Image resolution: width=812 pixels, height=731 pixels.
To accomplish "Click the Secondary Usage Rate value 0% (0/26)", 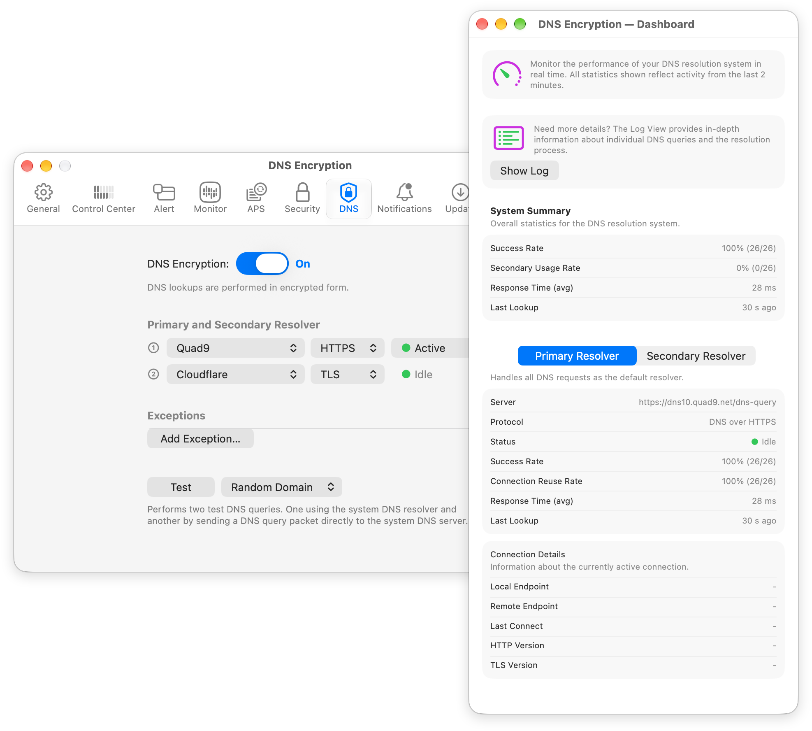I will (756, 268).
